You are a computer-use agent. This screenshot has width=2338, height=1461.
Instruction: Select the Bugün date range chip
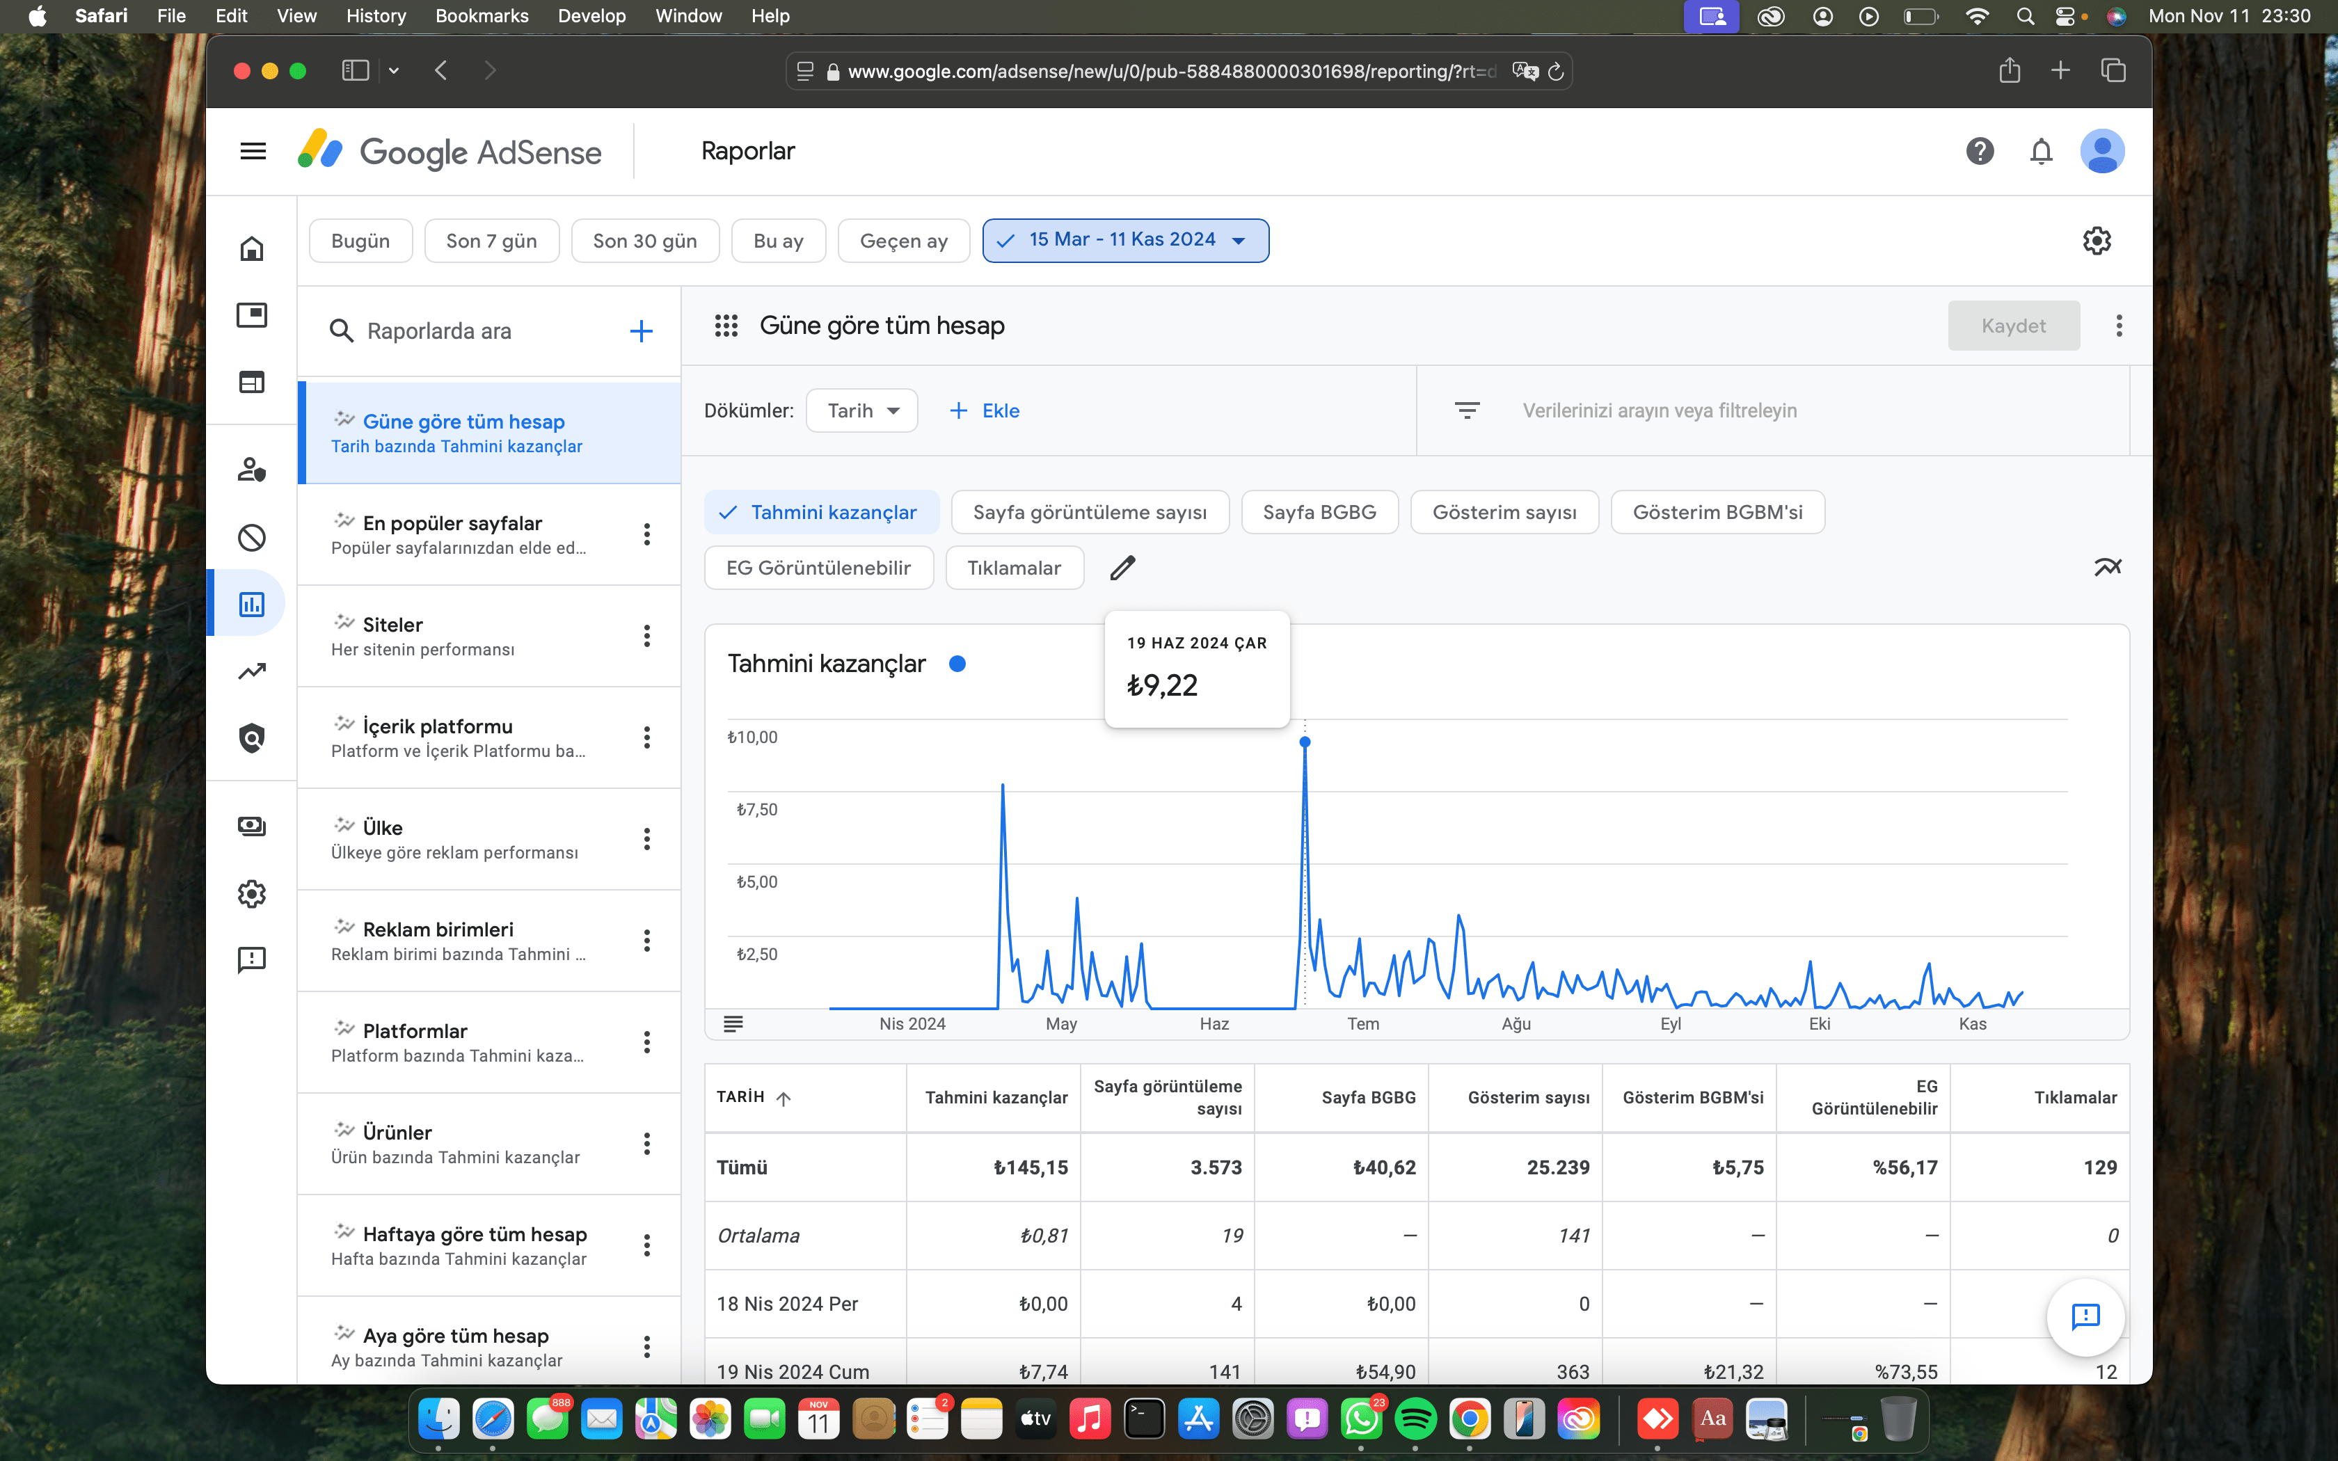(360, 241)
